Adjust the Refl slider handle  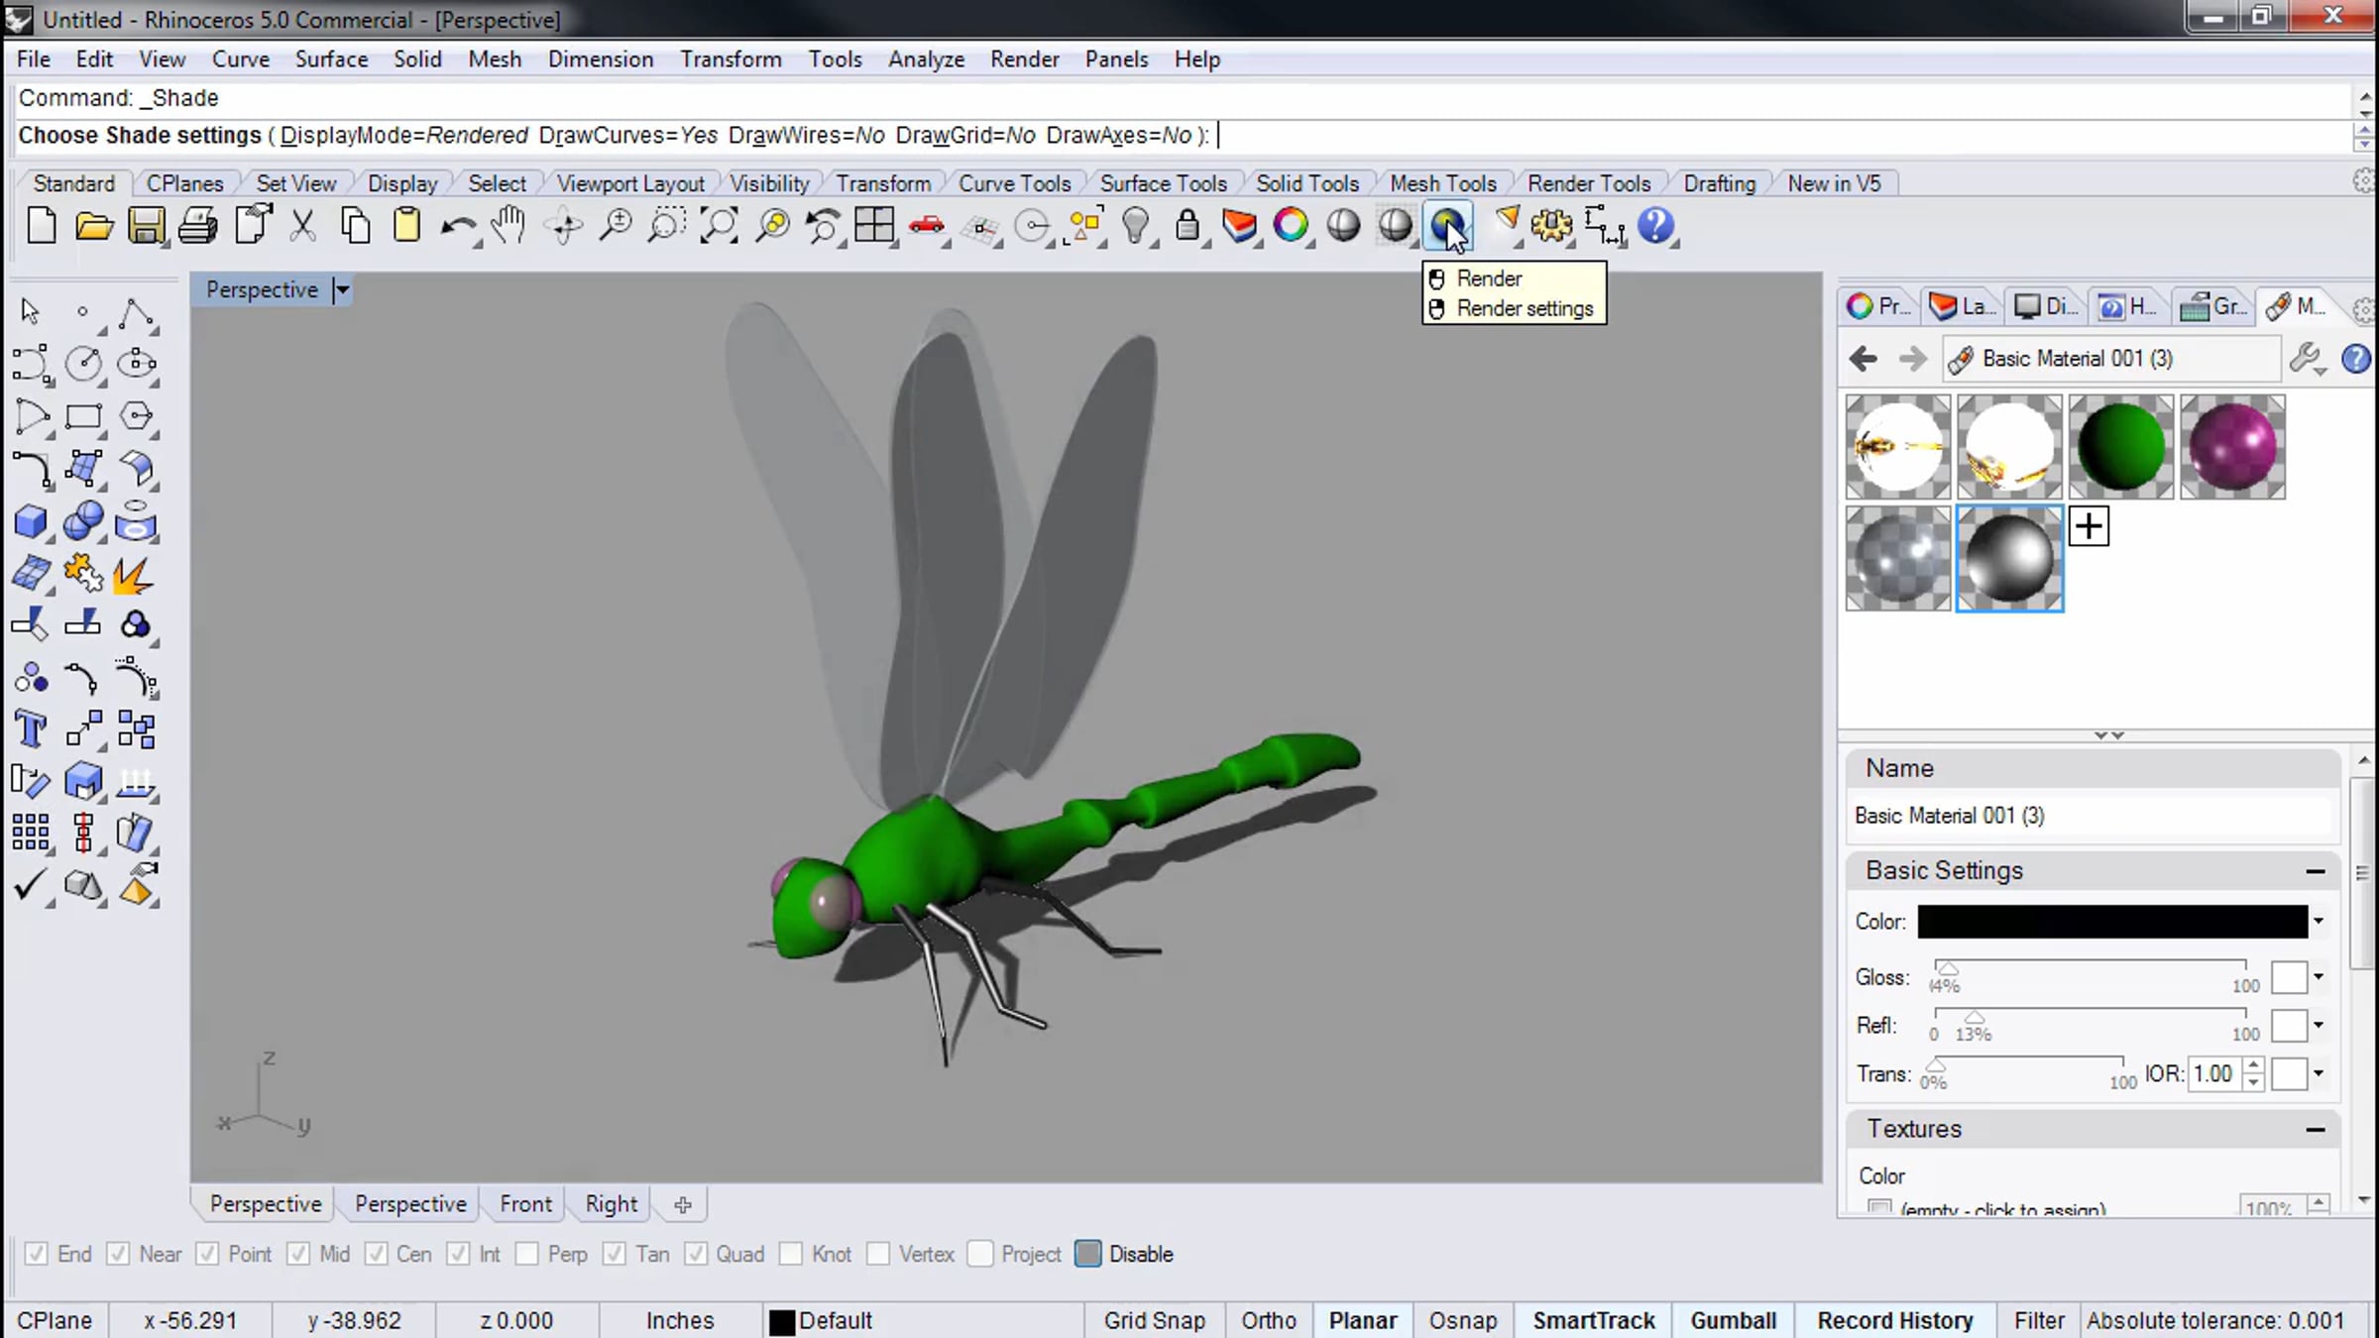click(x=1975, y=1017)
